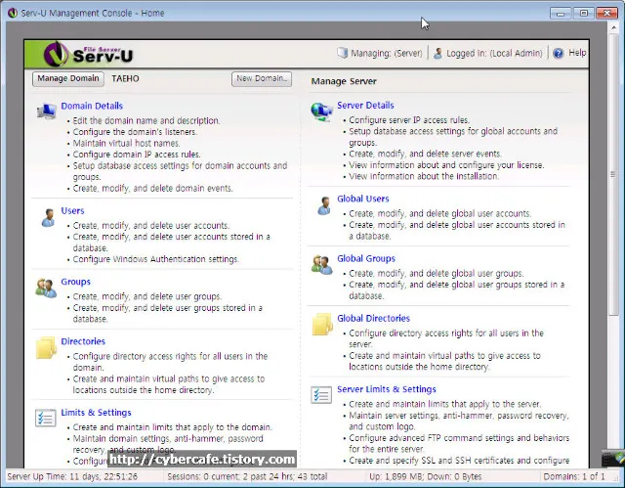Click the Users person icon
Screen dimensions: 625x488
pyautogui.click(x=47, y=217)
